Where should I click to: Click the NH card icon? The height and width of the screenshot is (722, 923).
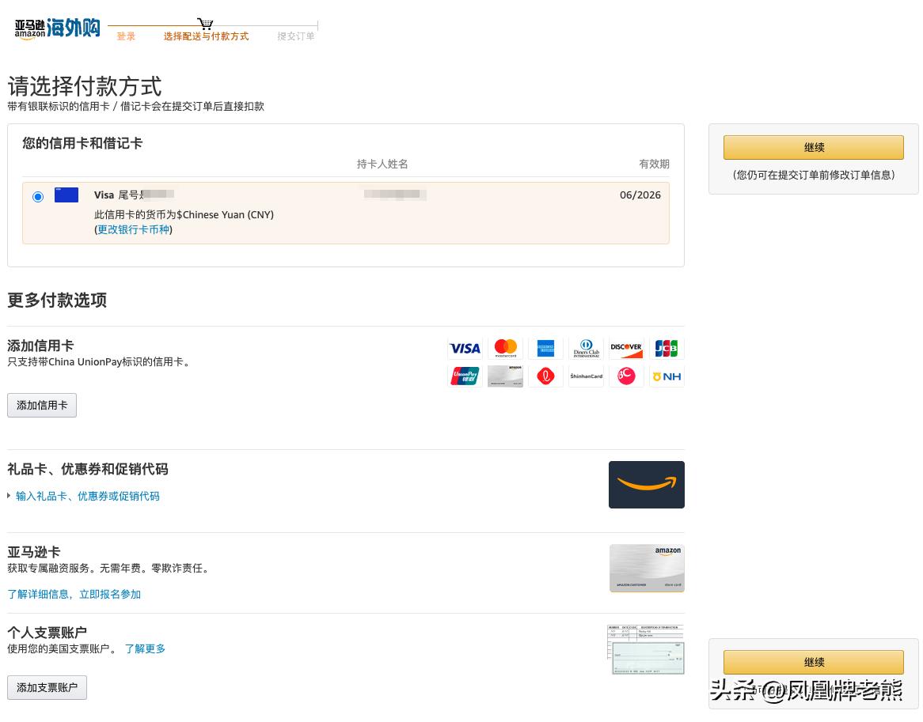(x=667, y=376)
